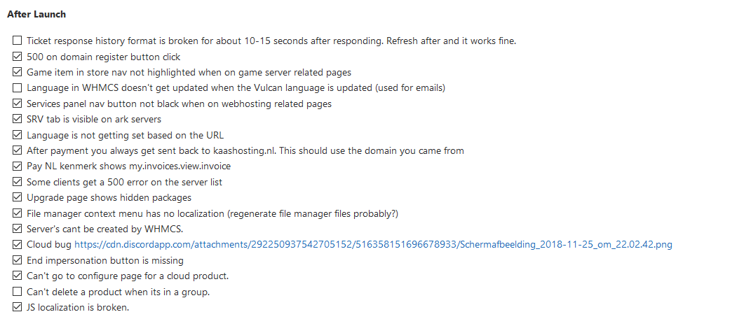
Task: Uncheck game item in store nav task
Action: pyautogui.click(x=18, y=72)
